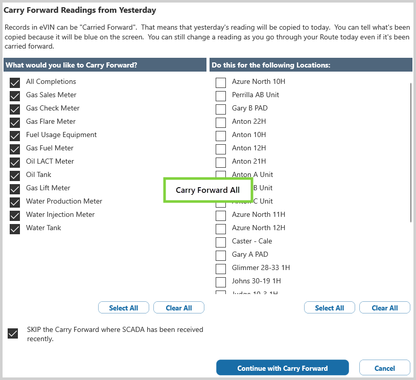This screenshot has width=416, height=380.
Task: Check the Azure North 10H location
Action: pyautogui.click(x=221, y=82)
